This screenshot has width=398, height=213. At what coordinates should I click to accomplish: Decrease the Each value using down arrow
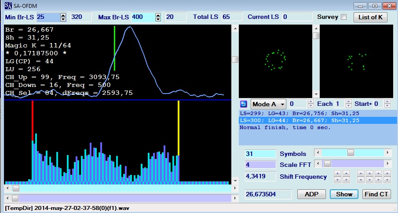pyautogui.click(x=349, y=106)
